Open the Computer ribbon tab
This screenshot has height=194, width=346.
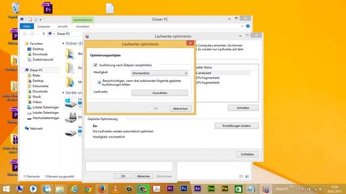click(44, 26)
